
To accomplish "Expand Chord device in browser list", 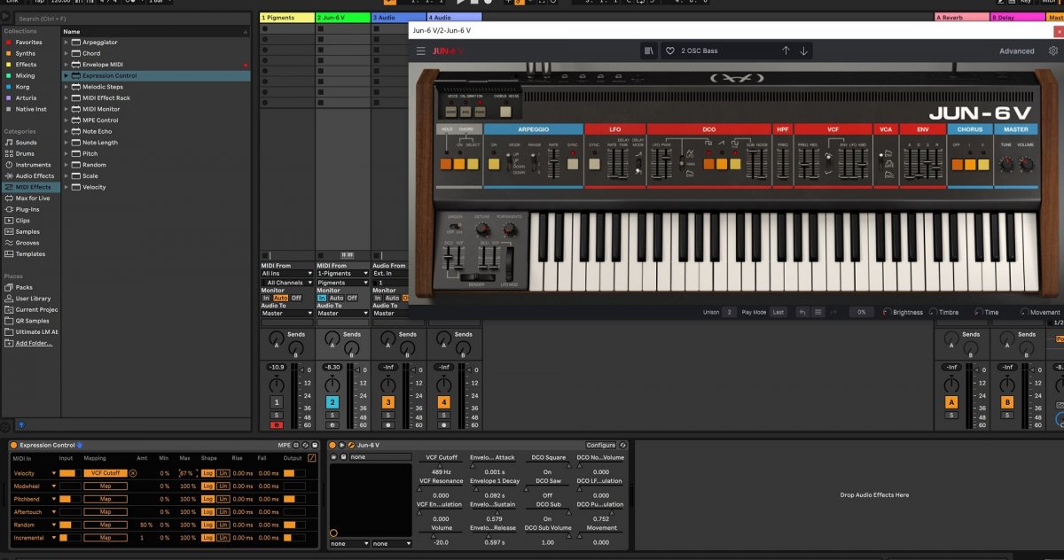I will (66, 53).
